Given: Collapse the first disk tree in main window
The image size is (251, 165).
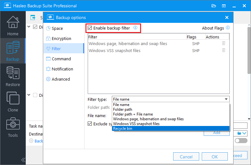Looking at the screenshot, I should 29,27.
